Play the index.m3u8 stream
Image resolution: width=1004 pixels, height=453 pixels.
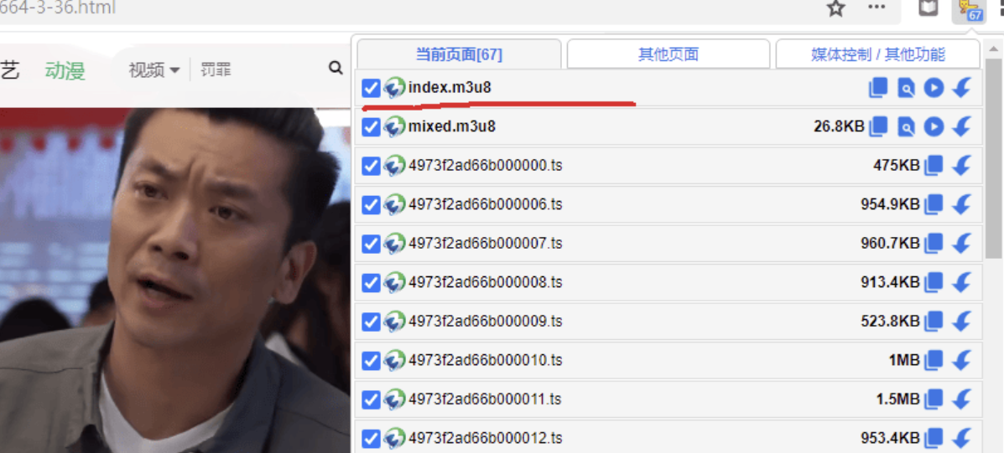(x=934, y=88)
